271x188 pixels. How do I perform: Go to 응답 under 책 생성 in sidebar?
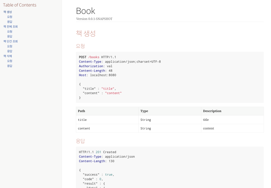coord(10,22)
